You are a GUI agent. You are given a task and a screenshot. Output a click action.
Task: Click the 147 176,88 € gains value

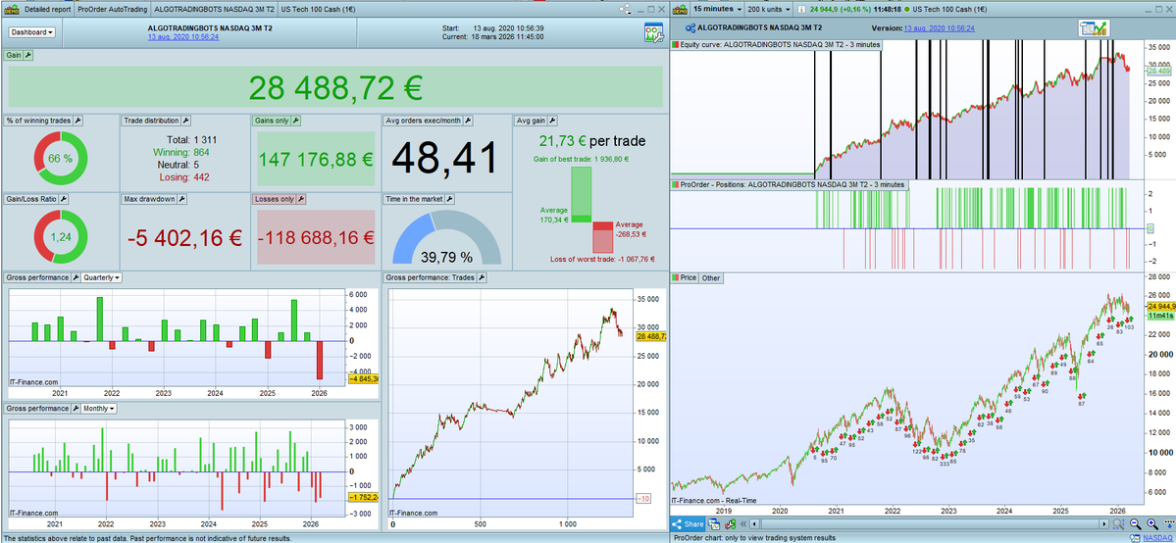tap(316, 159)
